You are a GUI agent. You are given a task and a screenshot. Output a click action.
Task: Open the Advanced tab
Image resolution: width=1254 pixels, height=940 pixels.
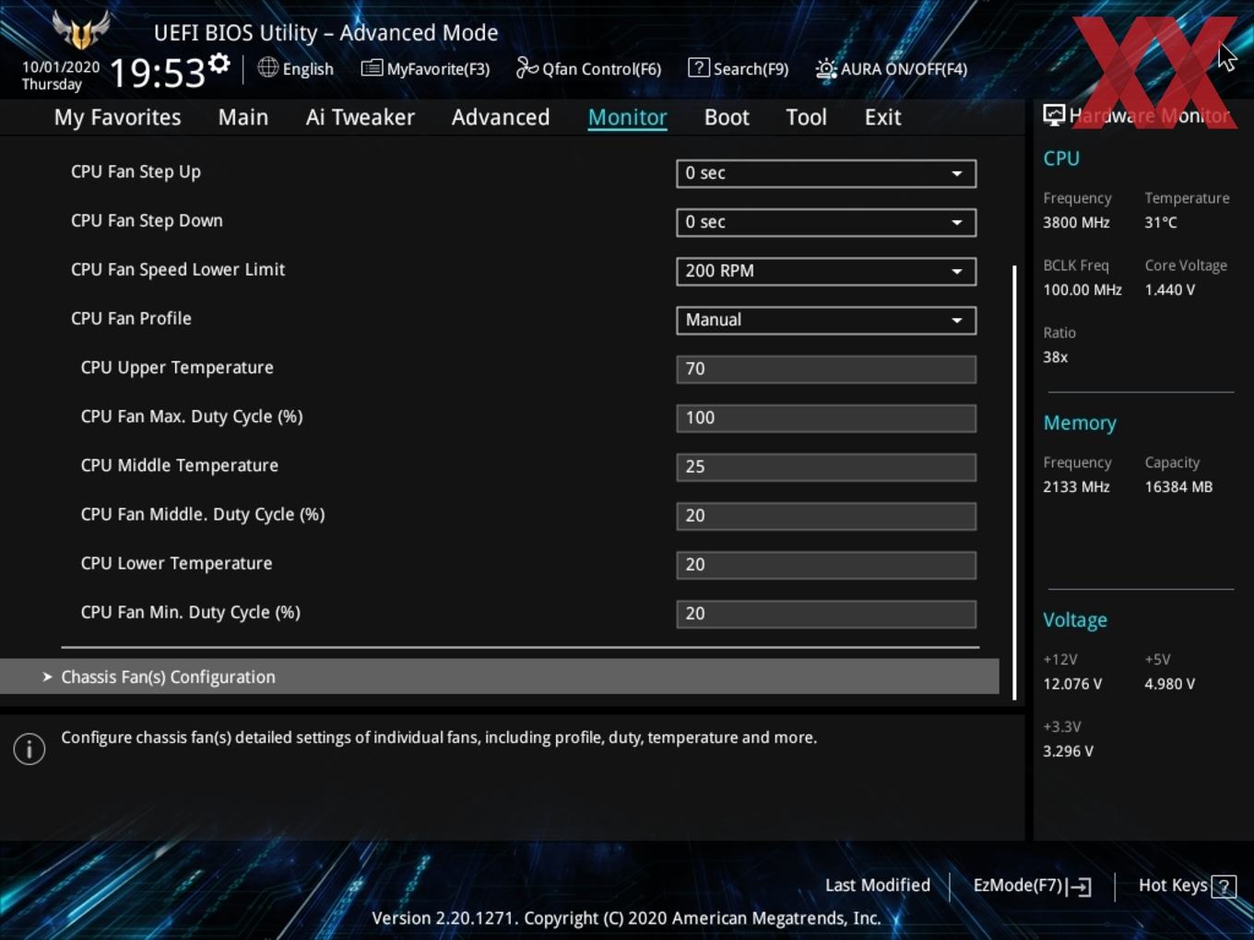pyautogui.click(x=501, y=117)
